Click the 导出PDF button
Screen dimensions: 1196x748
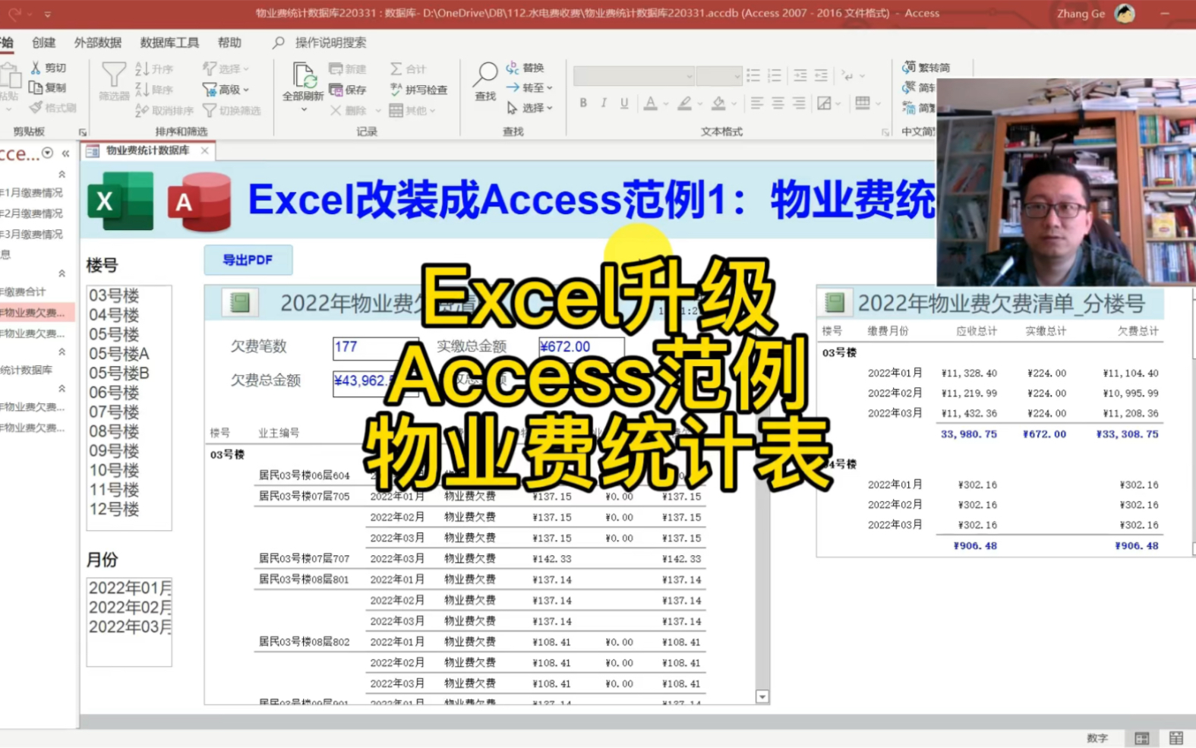[x=248, y=260]
